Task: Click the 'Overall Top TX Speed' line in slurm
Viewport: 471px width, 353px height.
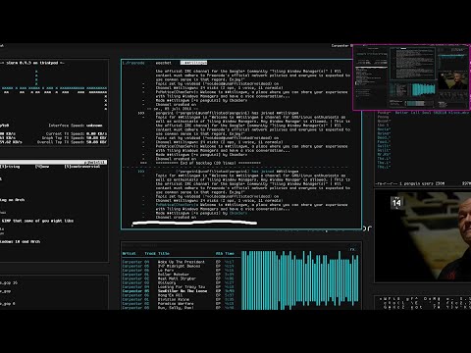Action: pos(72,142)
